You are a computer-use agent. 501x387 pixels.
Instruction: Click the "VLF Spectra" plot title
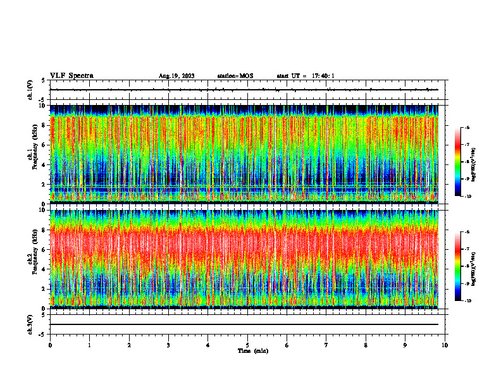[72, 76]
